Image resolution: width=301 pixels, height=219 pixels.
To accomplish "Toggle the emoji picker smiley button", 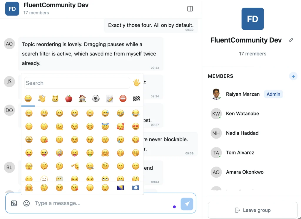I will tap(26, 203).
